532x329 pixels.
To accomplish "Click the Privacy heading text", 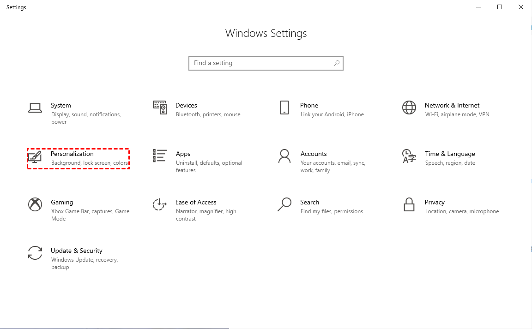I will click(x=435, y=202).
